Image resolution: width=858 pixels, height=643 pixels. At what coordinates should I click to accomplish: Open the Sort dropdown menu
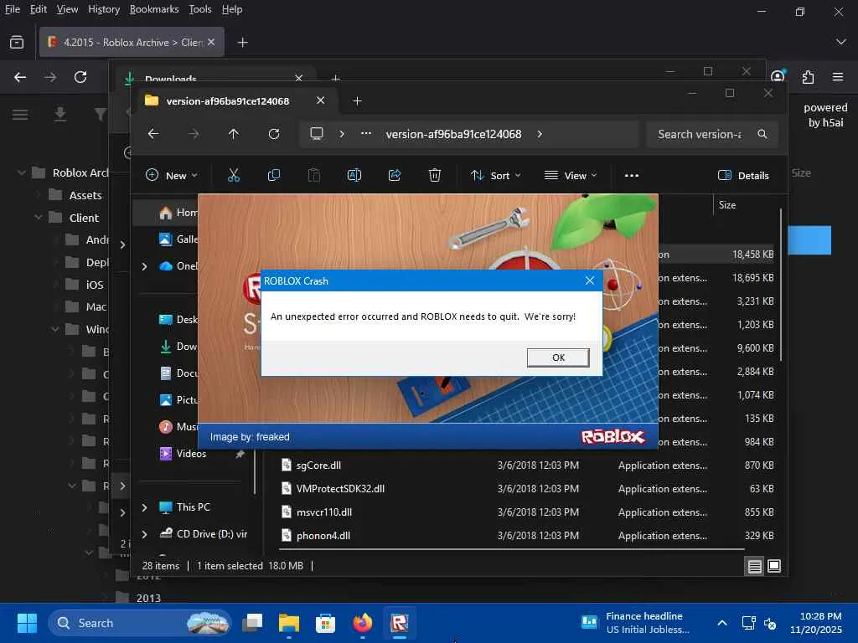tap(495, 175)
